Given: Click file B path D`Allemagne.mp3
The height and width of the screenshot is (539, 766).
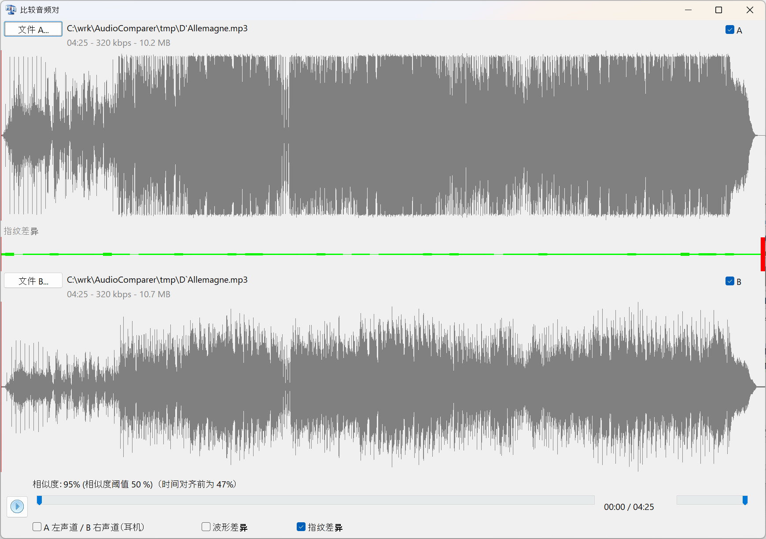Looking at the screenshot, I should [157, 280].
